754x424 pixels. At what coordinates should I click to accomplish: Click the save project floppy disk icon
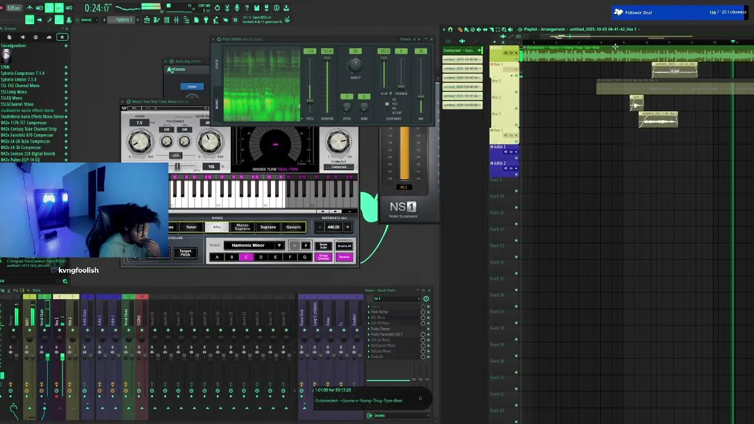pyautogui.click(x=257, y=8)
